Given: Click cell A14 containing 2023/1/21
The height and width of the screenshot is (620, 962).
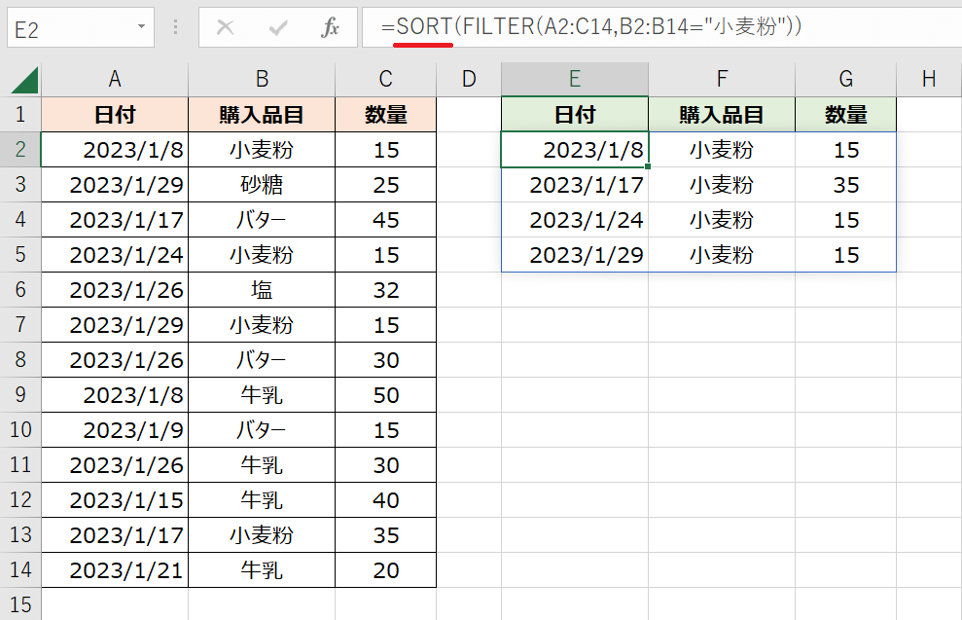Looking at the screenshot, I should (x=115, y=570).
